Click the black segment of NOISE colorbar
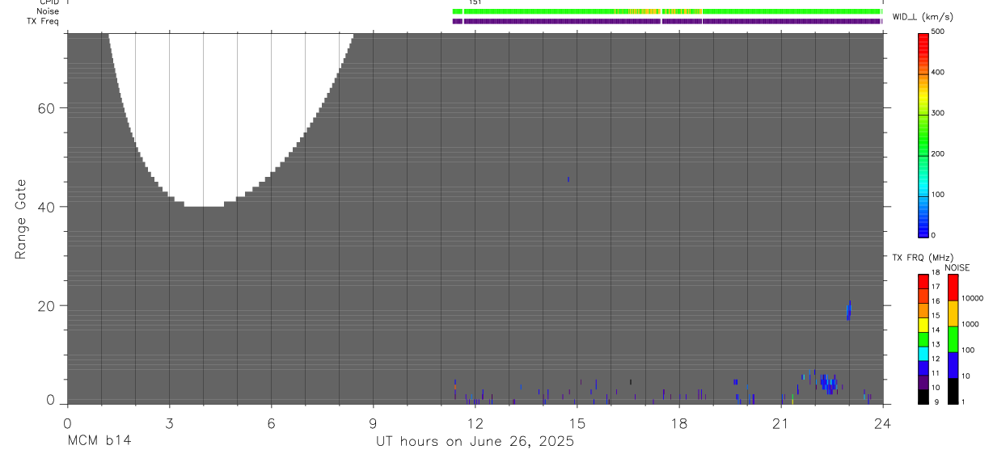This screenshot has height=458, width=993. pyautogui.click(x=953, y=391)
